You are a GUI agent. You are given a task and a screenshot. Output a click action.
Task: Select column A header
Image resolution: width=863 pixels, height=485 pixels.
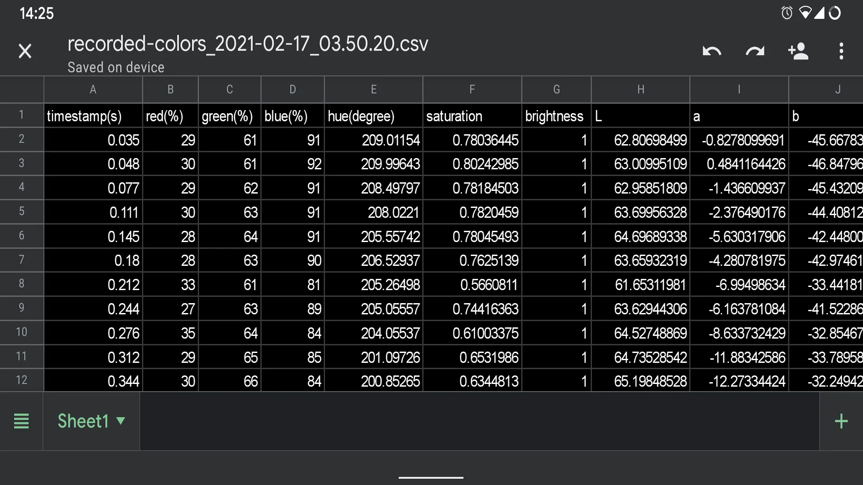93,89
